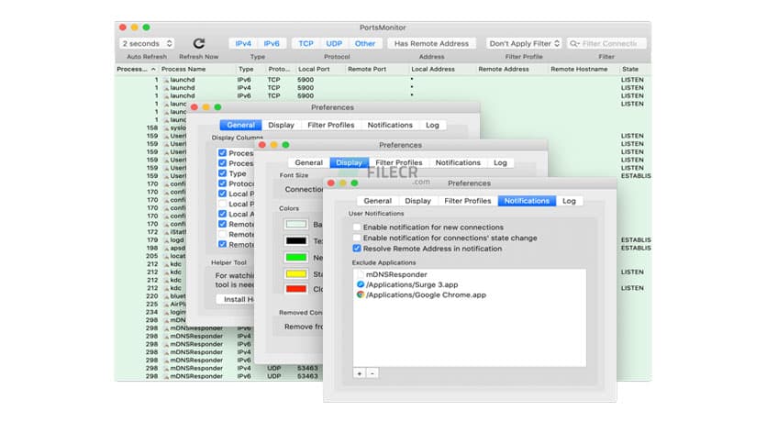Viewport: 767px width, 444px height.
Task: Select the process row with ID 205
Action: coord(151,256)
